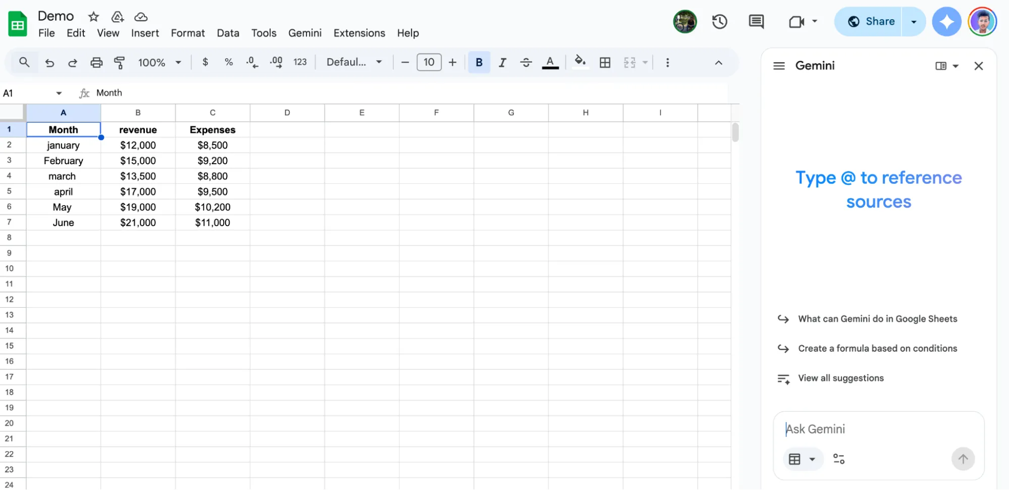
Task: Toggle italic formatting
Action: 502,62
